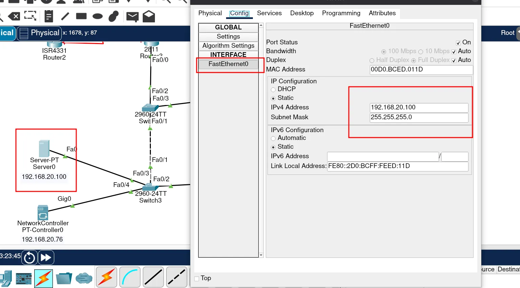Switch to the Desktop tab

[302, 13]
